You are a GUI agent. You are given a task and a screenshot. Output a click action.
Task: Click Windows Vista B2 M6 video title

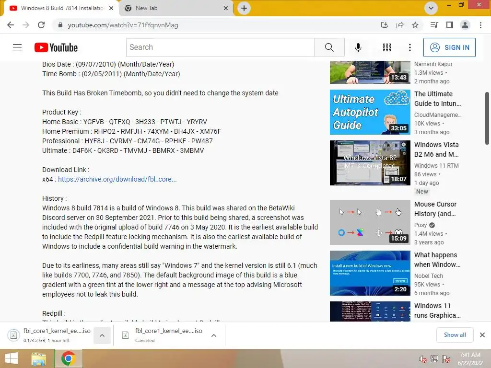436,149
